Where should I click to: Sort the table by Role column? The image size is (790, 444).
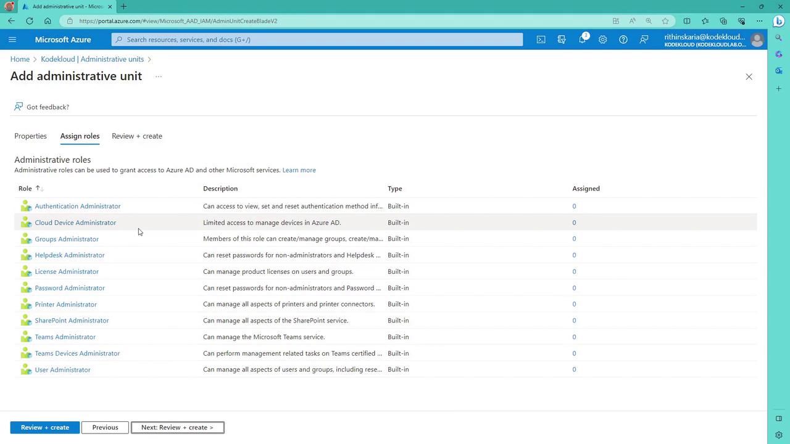tap(25, 189)
